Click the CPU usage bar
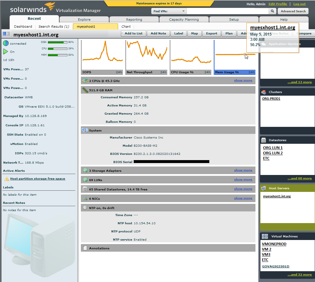 [58, 49]
